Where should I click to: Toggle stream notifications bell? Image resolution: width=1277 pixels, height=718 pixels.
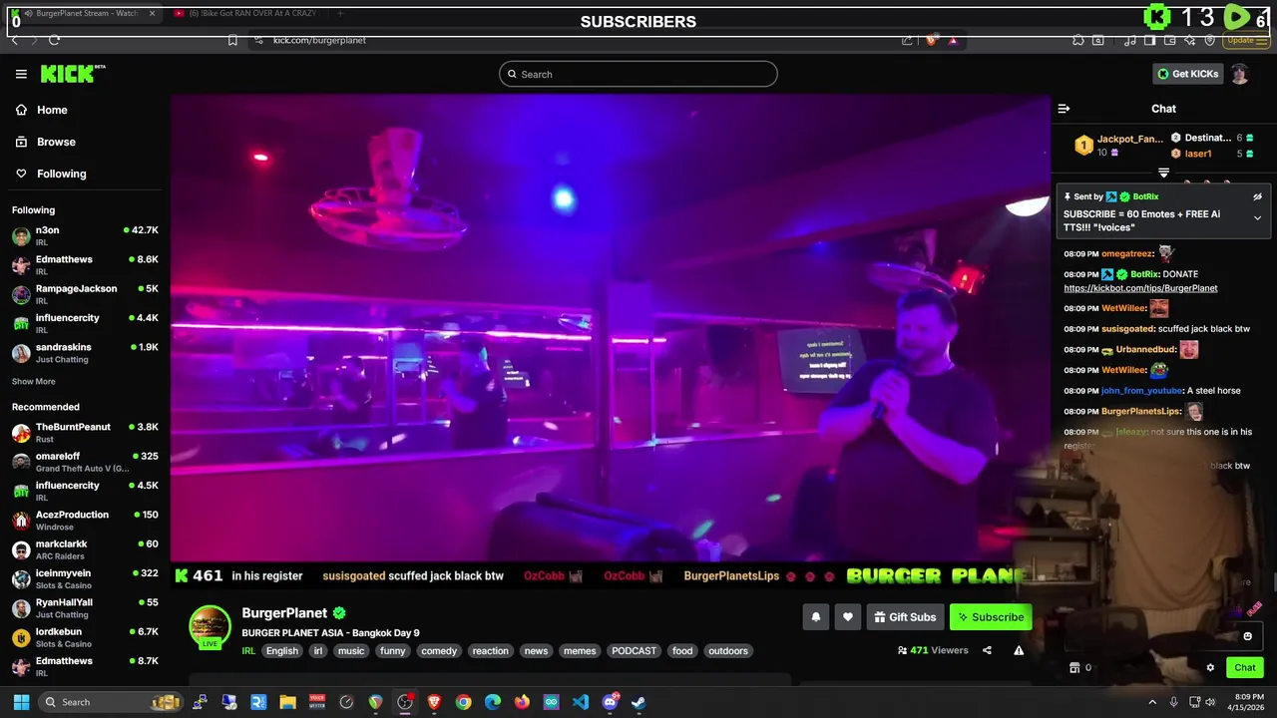[x=816, y=617]
